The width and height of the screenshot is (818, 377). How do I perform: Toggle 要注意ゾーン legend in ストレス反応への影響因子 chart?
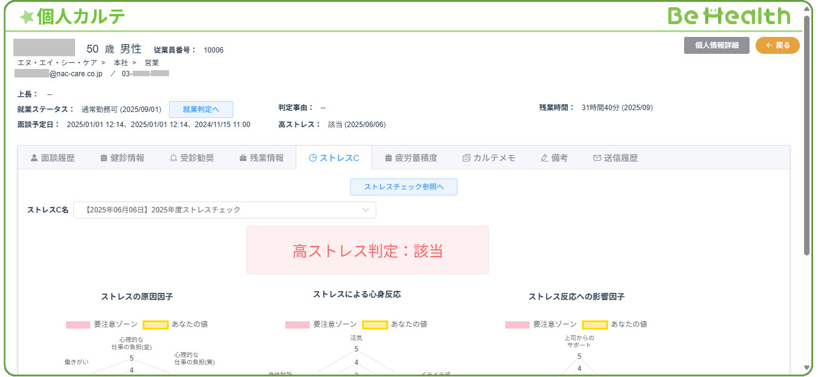coord(517,324)
